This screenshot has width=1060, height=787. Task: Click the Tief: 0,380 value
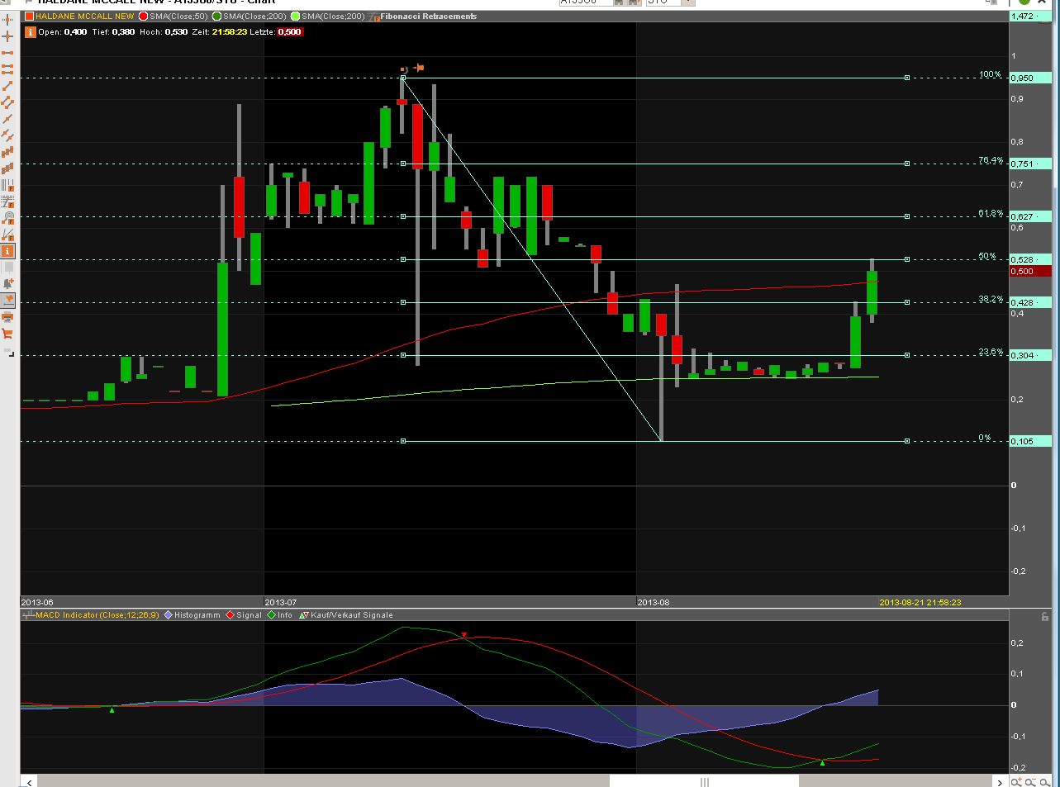(123, 32)
